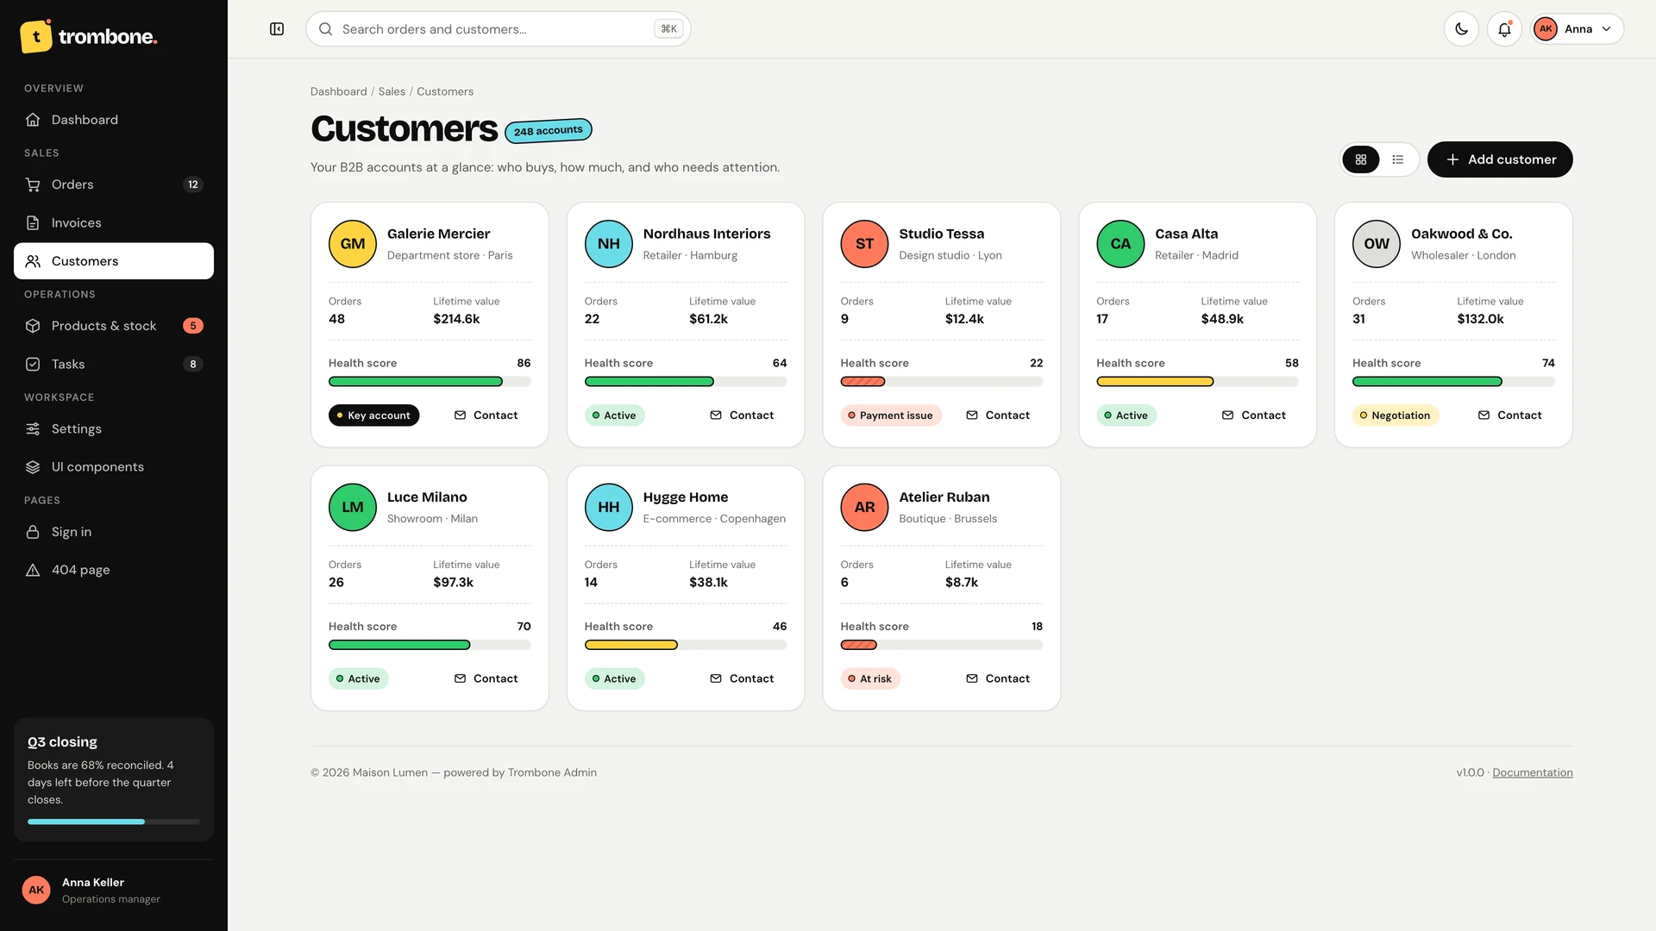Go to the Sign in page
Screen dimensions: 1656x931
pos(114,532)
